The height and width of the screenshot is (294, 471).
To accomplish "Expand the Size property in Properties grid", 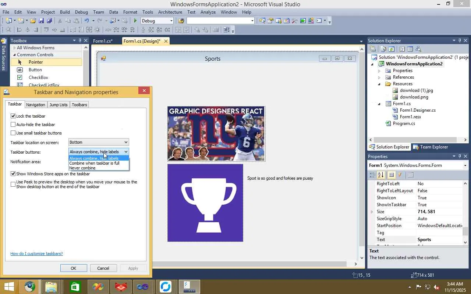I will click(372, 212).
